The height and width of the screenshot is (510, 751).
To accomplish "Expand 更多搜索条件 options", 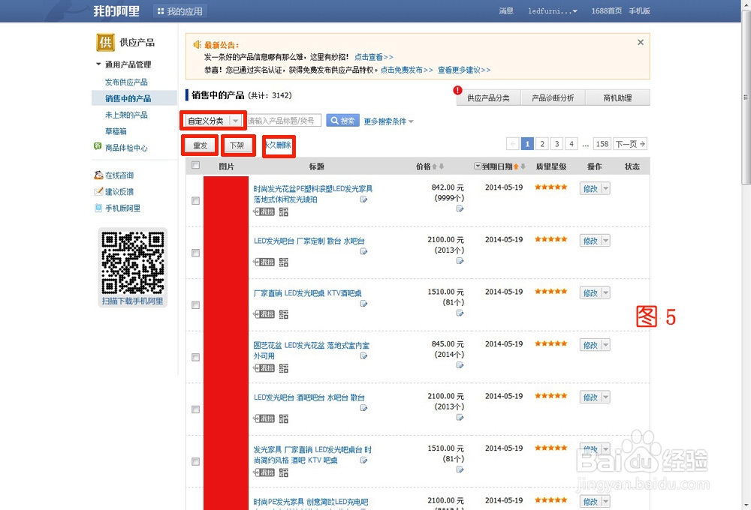I will 388,121.
